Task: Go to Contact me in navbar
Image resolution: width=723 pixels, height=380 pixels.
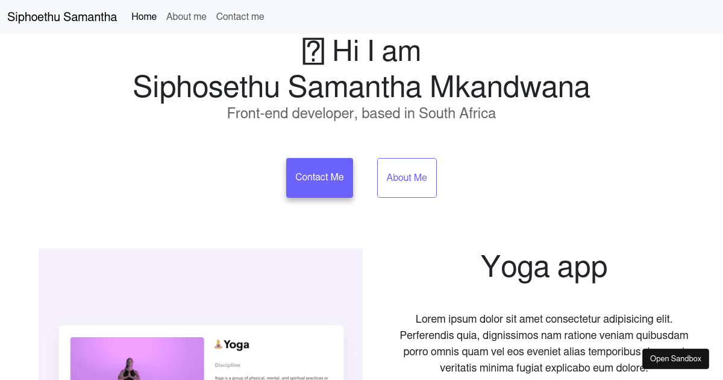Action: click(240, 17)
